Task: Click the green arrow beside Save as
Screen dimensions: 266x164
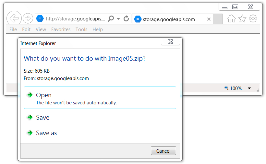Action: [30, 133]
